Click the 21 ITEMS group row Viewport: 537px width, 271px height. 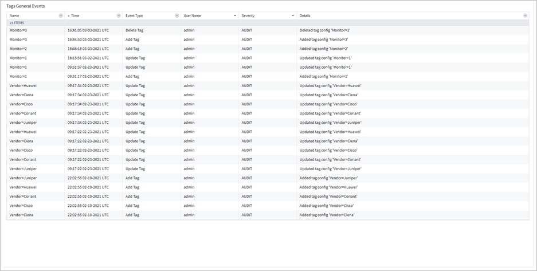point(268,22)
